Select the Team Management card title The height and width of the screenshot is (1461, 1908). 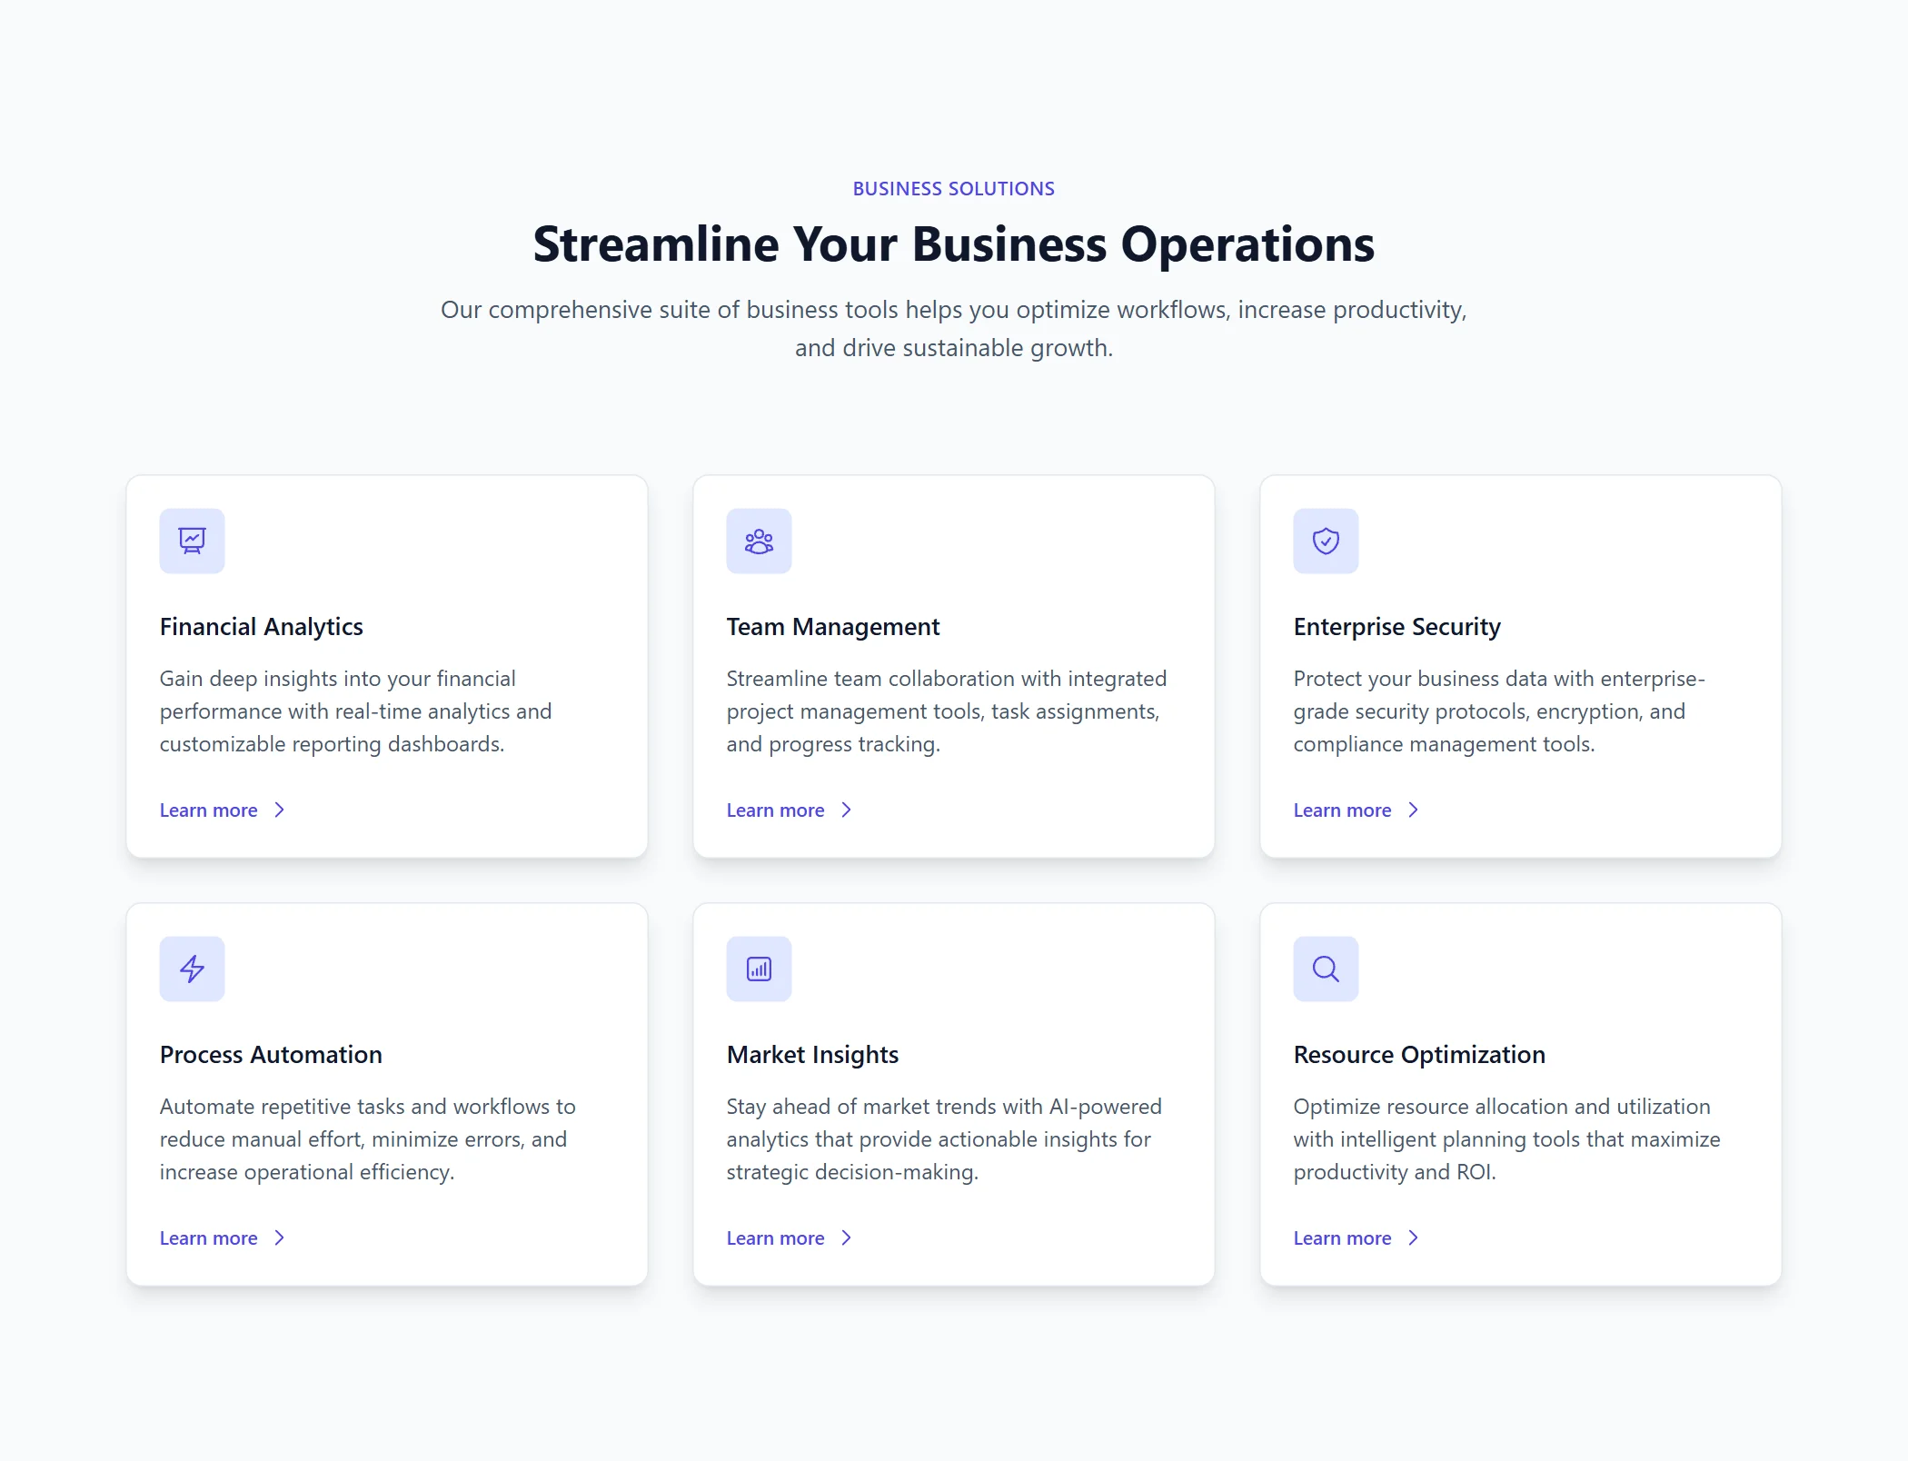click(x=833, y=627)
